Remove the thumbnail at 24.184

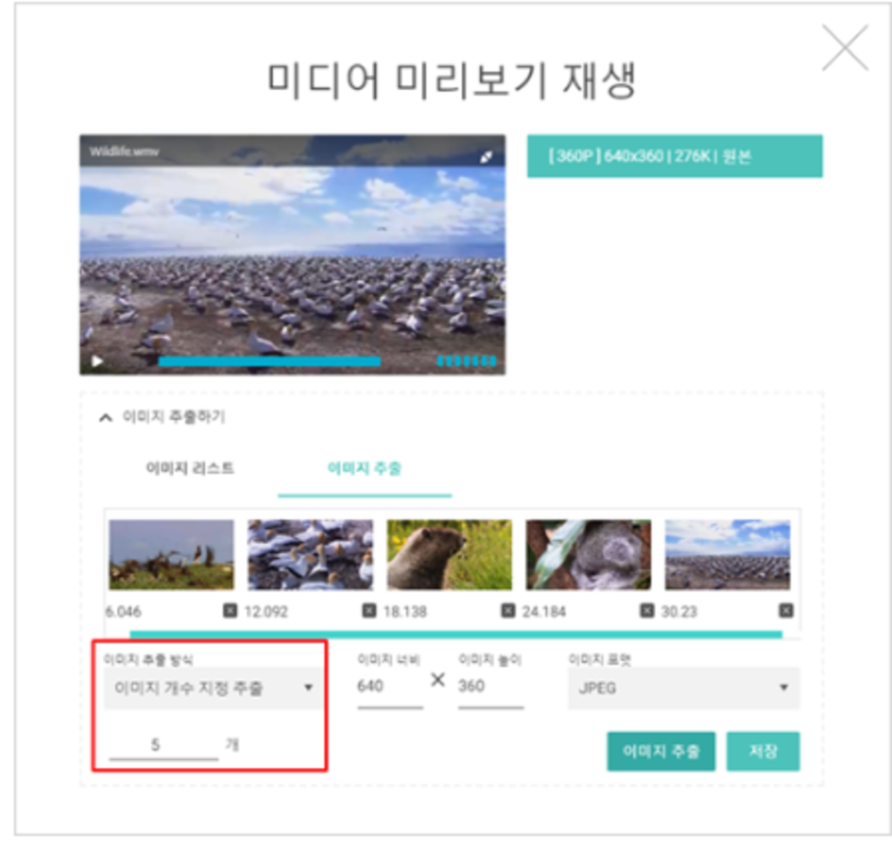647,611
